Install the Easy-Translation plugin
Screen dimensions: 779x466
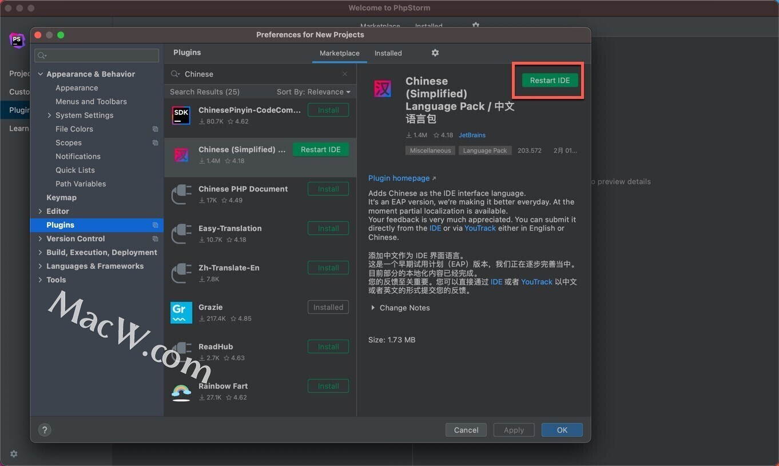[x=328, y=229]
